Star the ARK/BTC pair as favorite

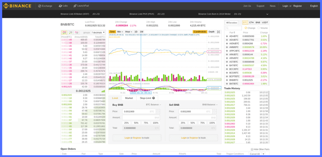point(227,54)
